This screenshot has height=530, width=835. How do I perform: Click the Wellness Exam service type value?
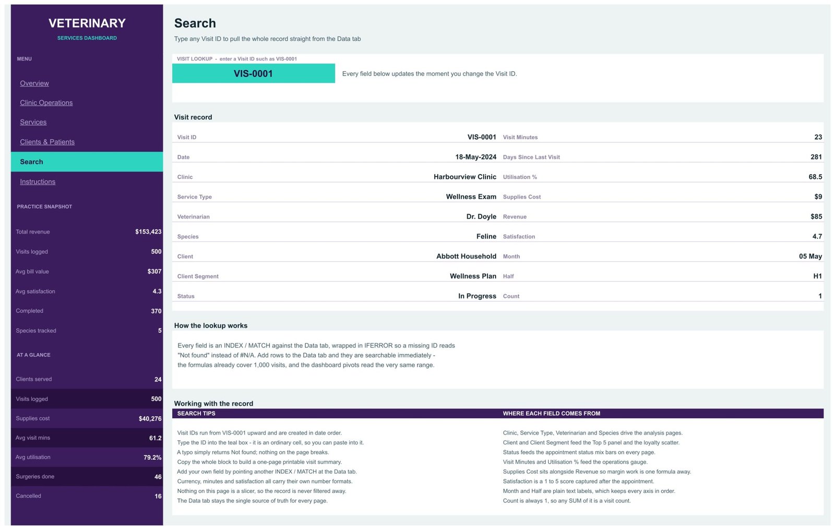(x=471, y=197)
